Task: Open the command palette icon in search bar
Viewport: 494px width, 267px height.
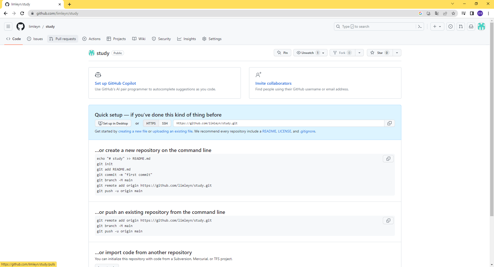Action: click(x=420, y=26)
